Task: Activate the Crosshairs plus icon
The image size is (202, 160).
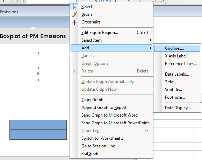Action: coord(74,22)
